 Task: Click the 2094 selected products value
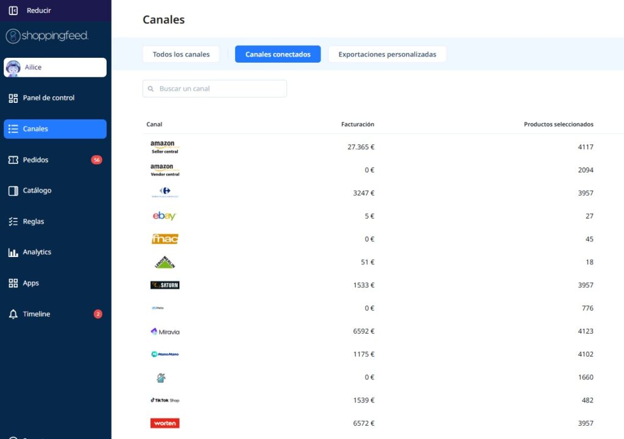tap(586, 170)
